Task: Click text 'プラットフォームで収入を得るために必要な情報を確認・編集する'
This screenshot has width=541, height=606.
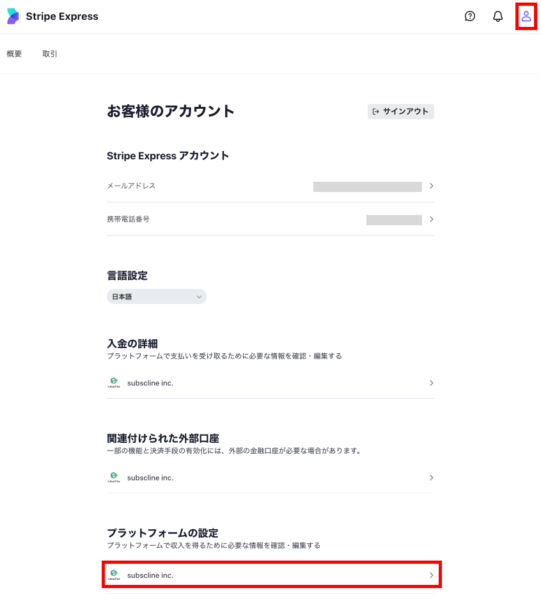Action: coord(214,545)
